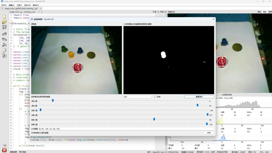
Task: Click the Paste icon in sidebar
Action: click(4, 56)
